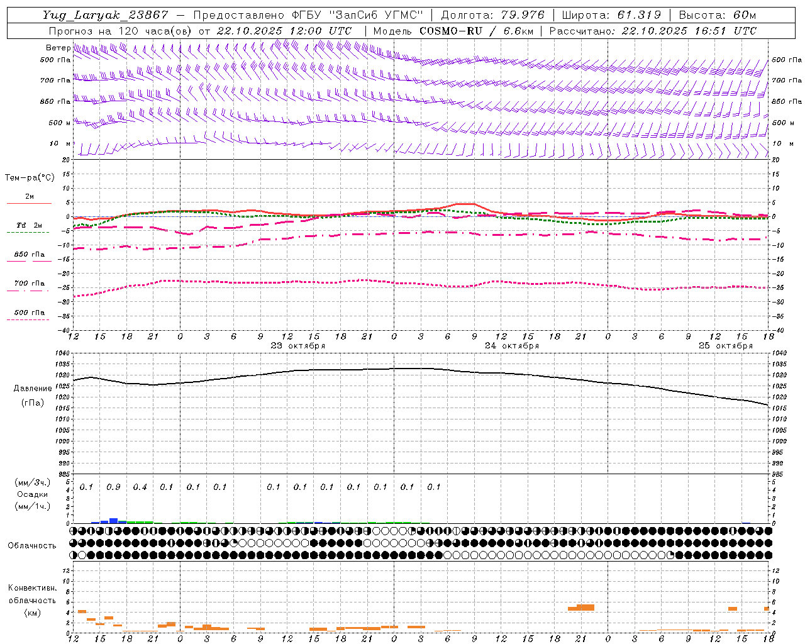Click the '700 гПа' temperature legend label
Image resolution: width=805 pixels, height=644 pixels.
tap(29, 284)
